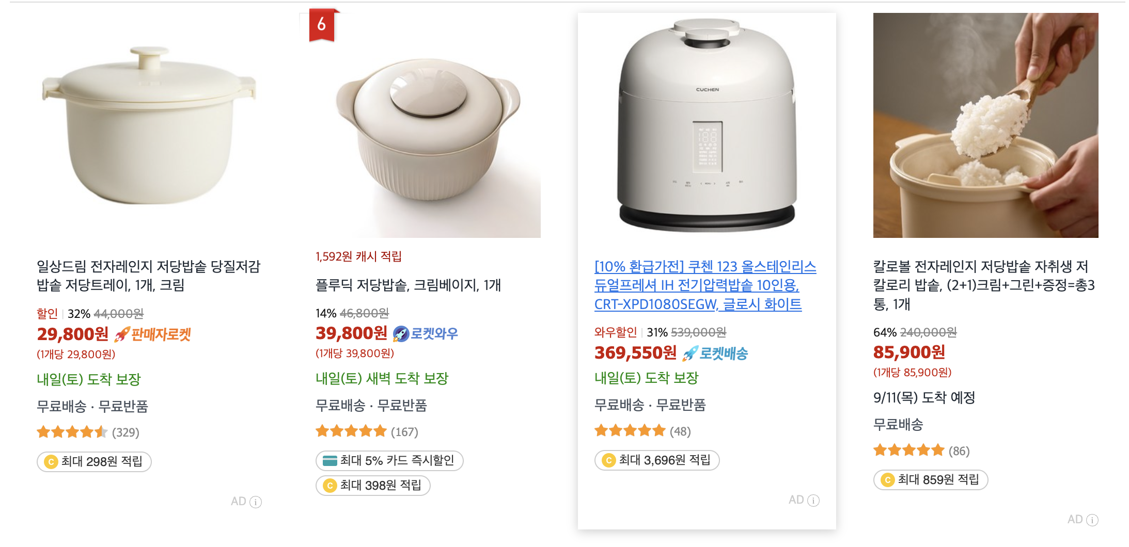Click the 최대 5% 카드 즉시할인 badge
Viewport: 1129px width, 547px height.
[389, 460]
